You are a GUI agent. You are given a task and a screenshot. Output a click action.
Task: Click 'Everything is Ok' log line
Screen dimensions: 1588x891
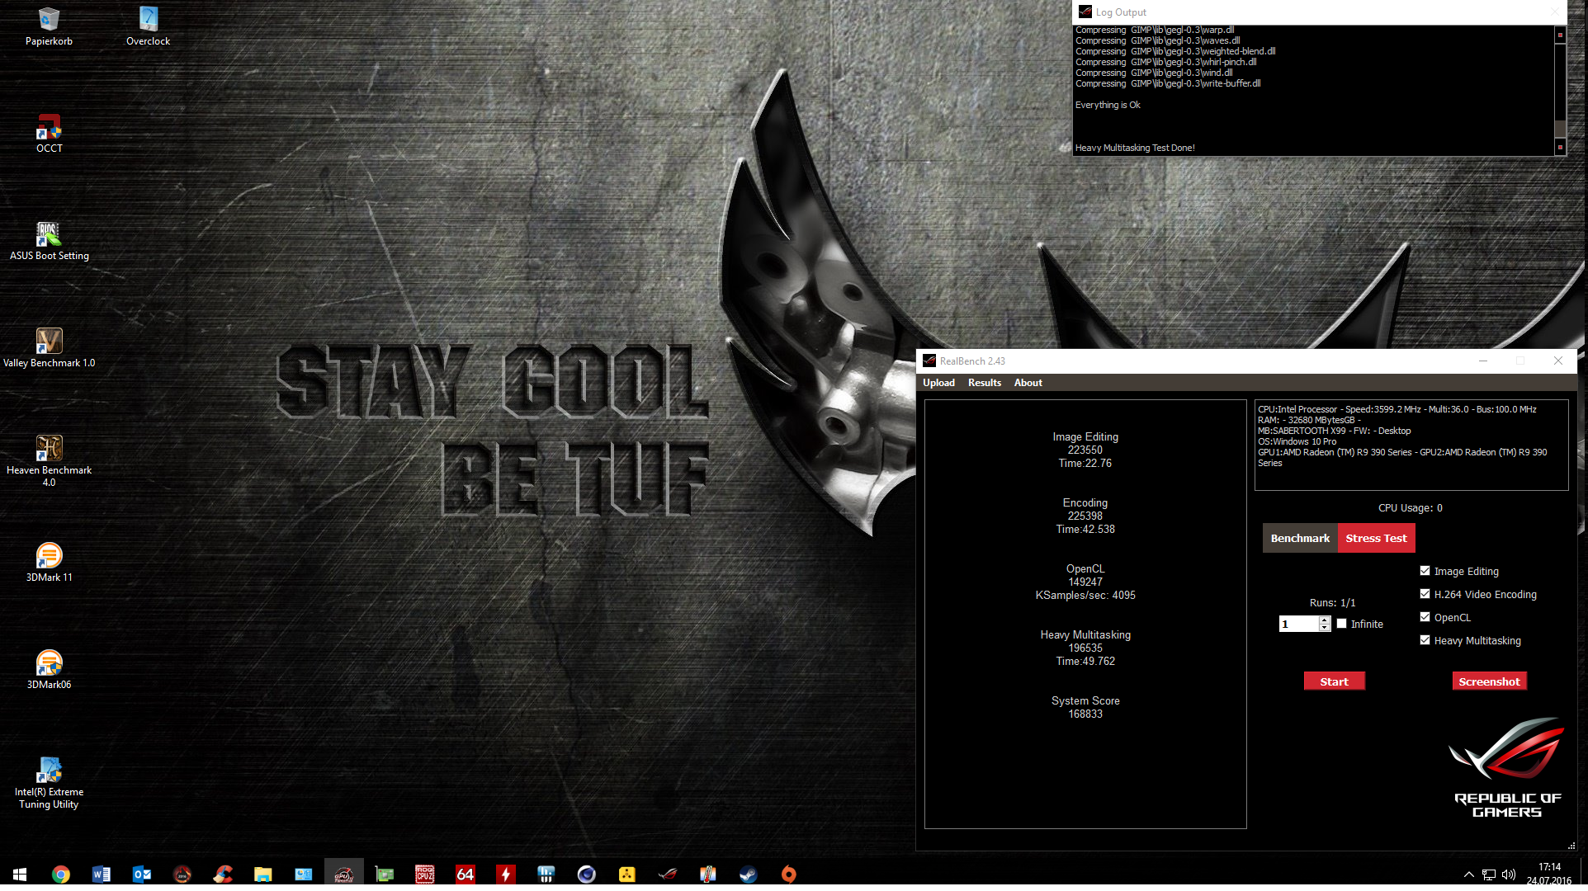(1108, 105)
